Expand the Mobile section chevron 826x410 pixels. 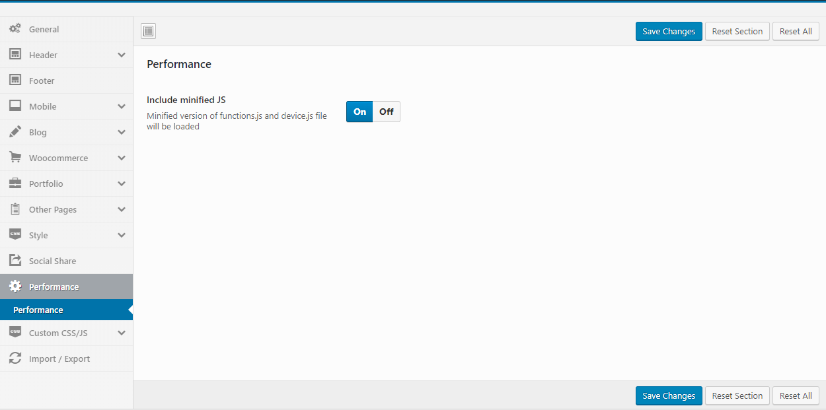click(122, 106)
